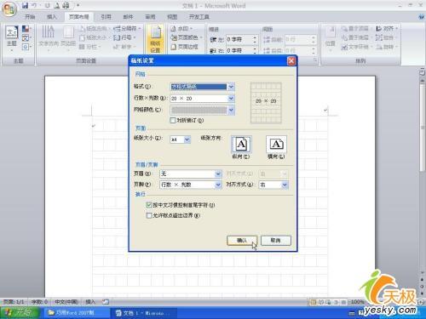426x319 pixels.
Task: Click the Watermark (水印) button
Action: (181, 29)
